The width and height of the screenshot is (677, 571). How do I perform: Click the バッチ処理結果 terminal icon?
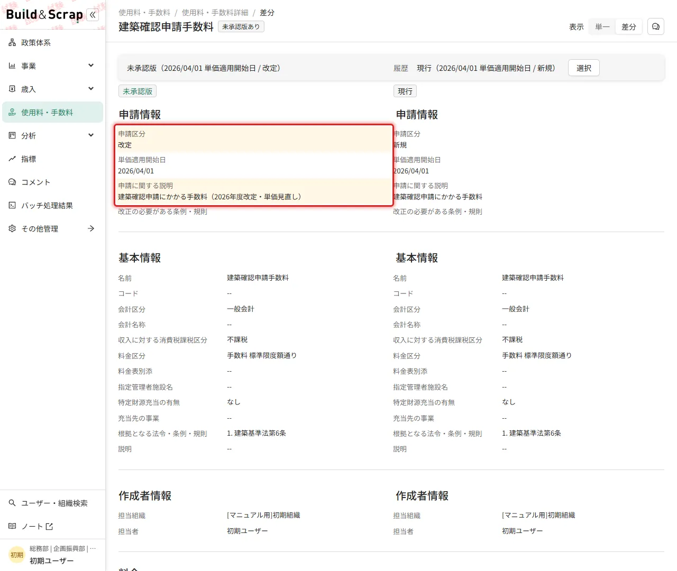pos(12,206)
